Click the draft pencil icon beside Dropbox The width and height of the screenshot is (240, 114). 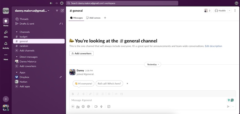click(61, 77)
